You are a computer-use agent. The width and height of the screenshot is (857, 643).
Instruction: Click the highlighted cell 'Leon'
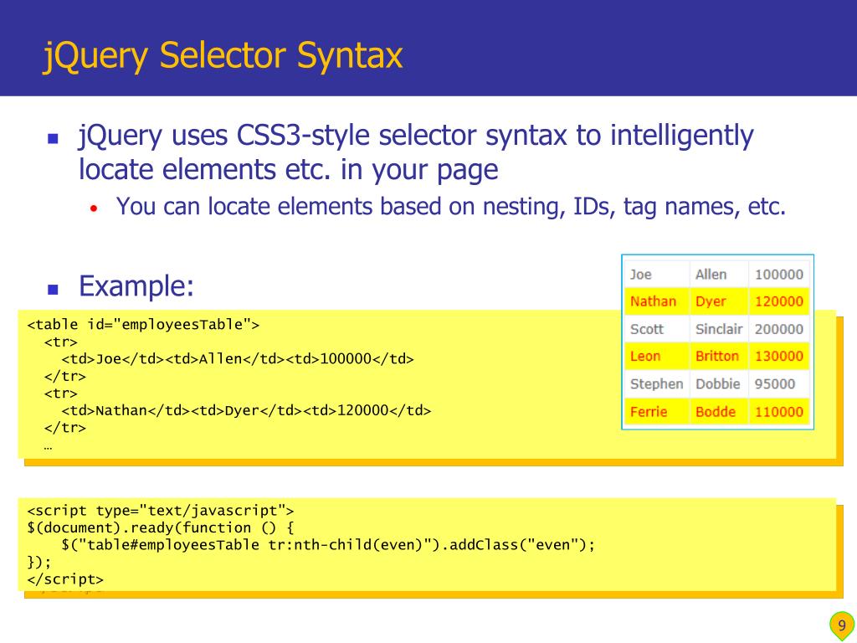[656, 356]
